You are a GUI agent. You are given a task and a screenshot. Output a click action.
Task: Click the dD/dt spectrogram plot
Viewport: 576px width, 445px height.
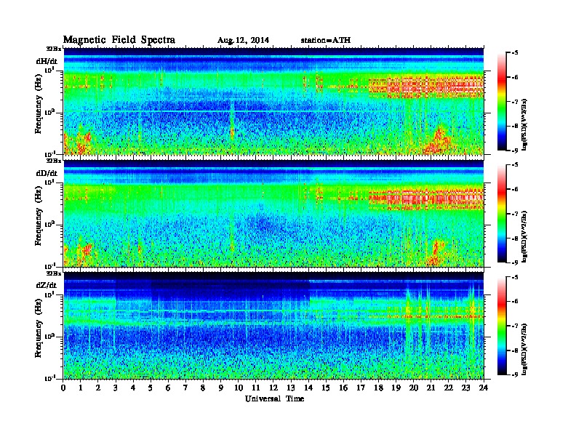point(273,214)
